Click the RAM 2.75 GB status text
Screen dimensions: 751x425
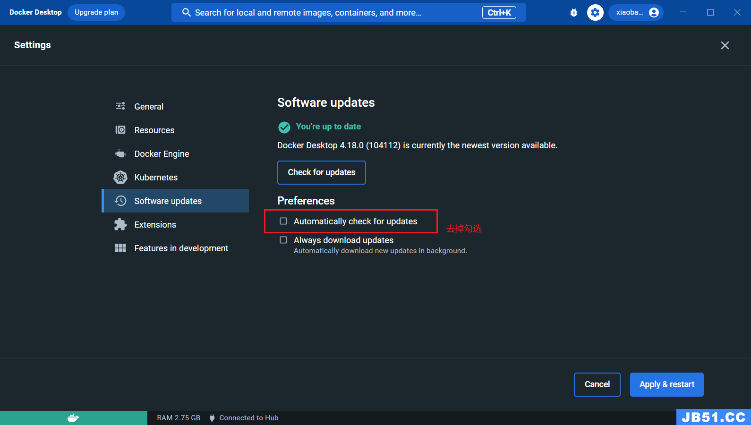click(179, 418)
